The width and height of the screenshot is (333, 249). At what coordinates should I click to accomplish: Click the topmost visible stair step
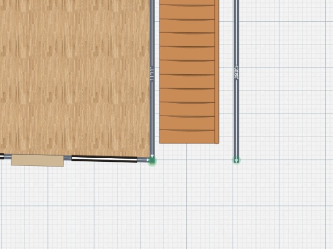[x=187, y=3]
